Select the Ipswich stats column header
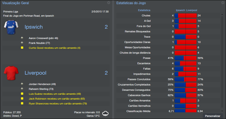 click(180, 10)
